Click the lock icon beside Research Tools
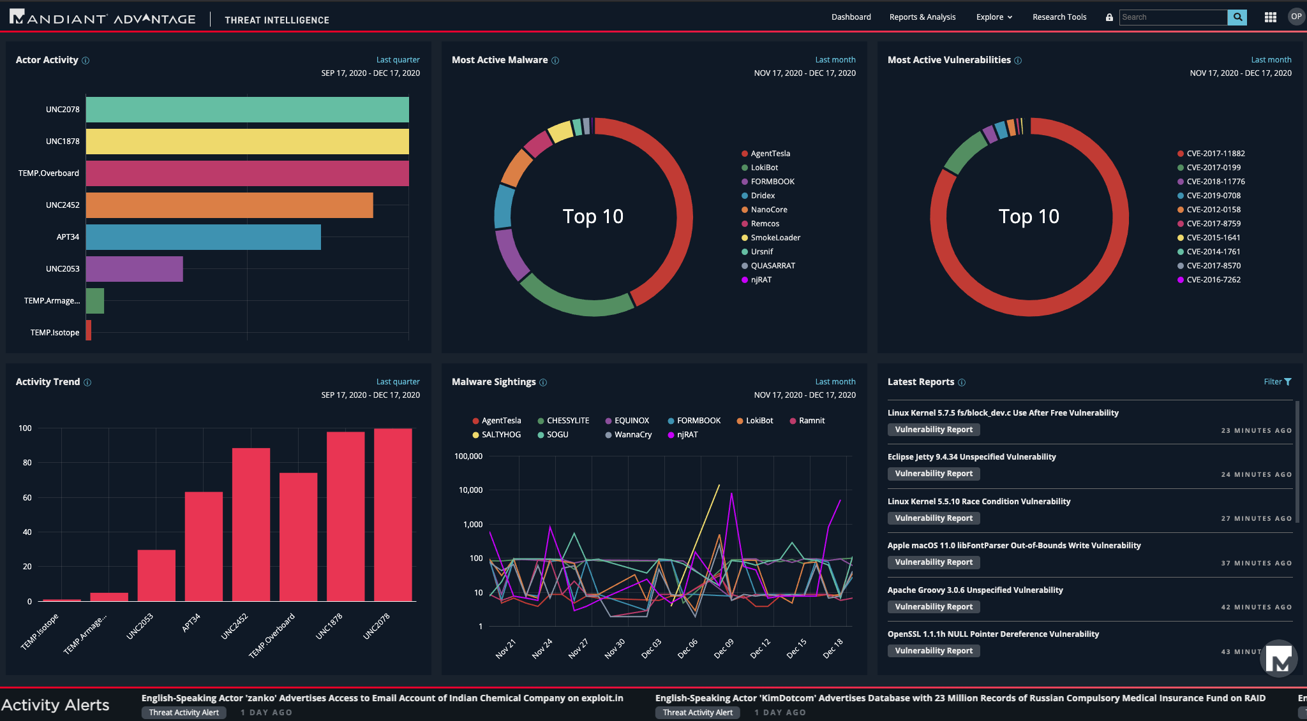 pyautogui.click(x=1109, y=17)
